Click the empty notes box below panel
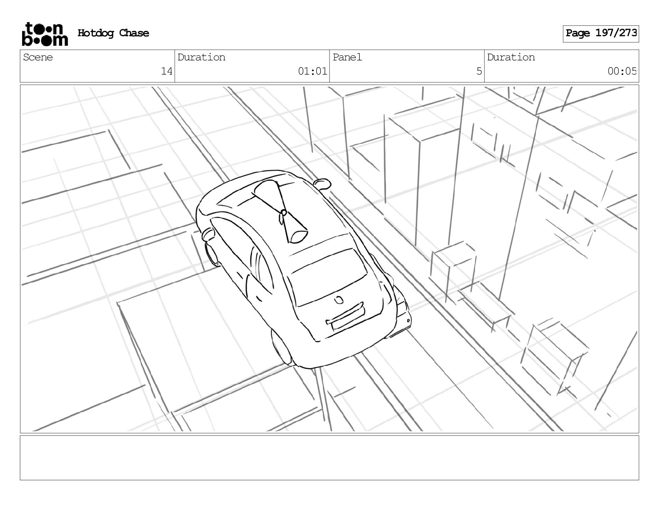Viewport: 660px width, 510px height. [x=329, y=457]
